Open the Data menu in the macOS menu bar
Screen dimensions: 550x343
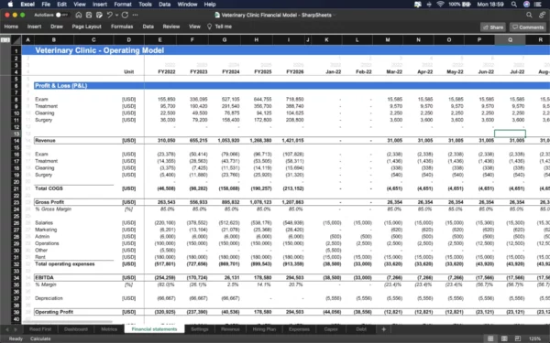pos(164,5)
